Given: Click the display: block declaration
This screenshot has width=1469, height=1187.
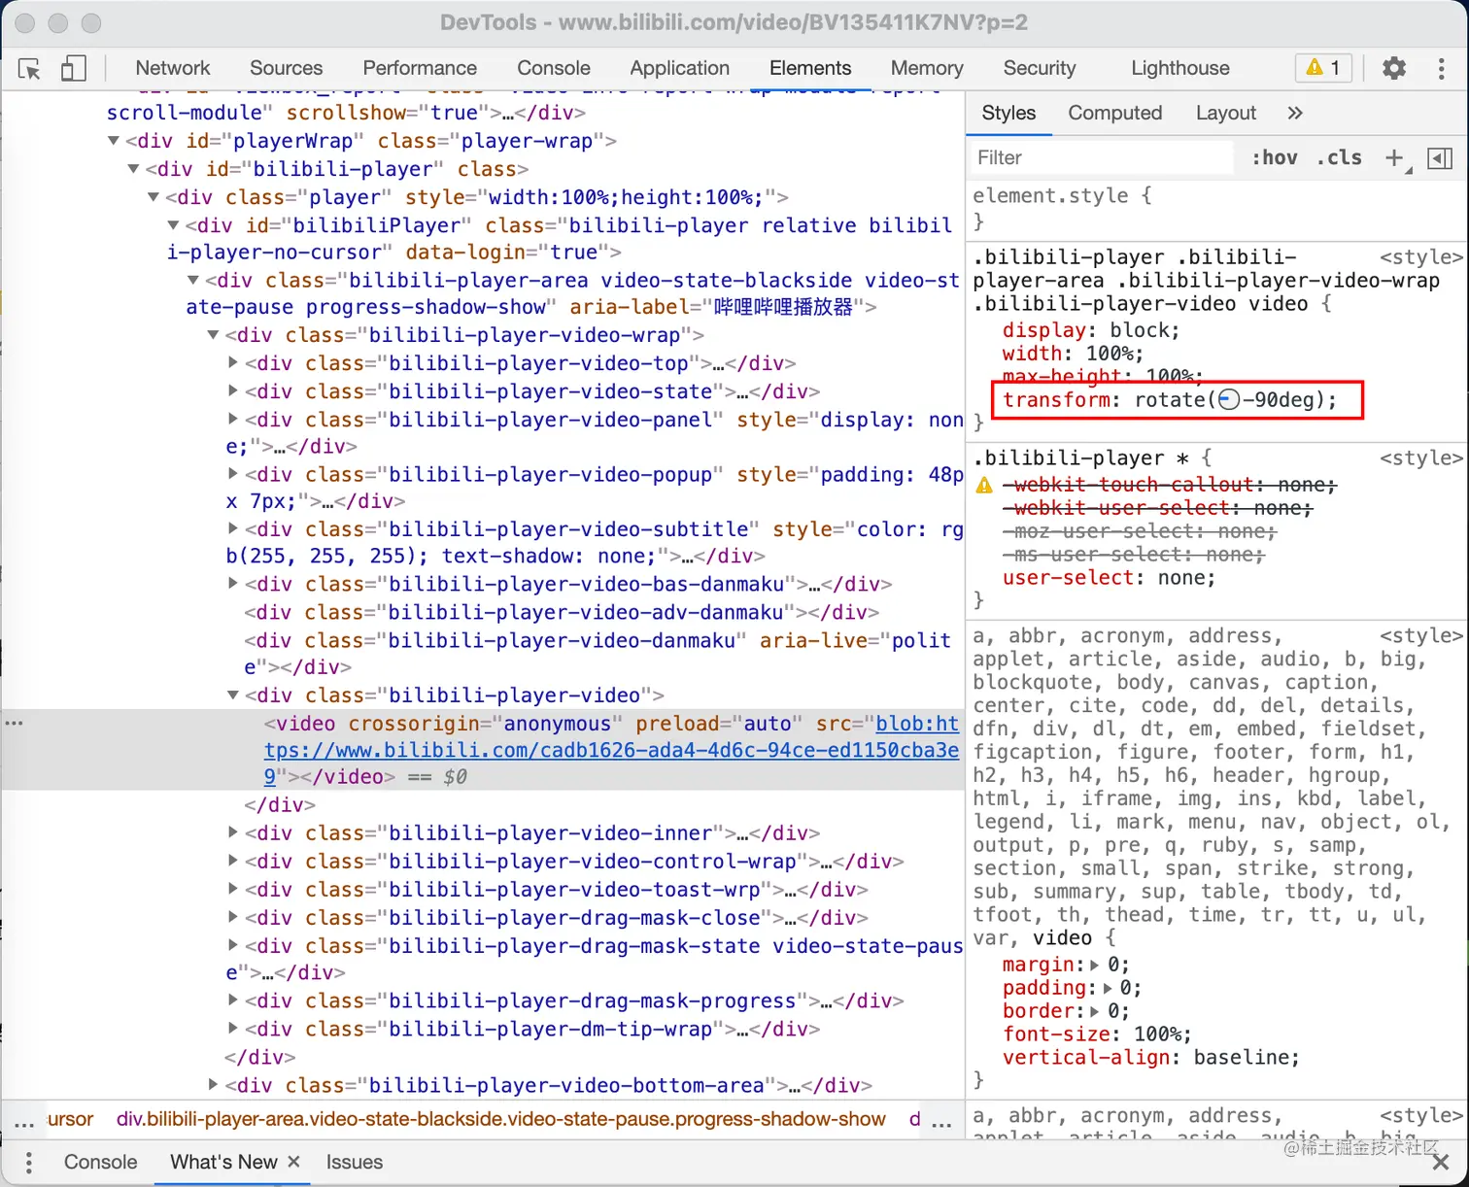Looking at the screenshot, I should 1091,330.
